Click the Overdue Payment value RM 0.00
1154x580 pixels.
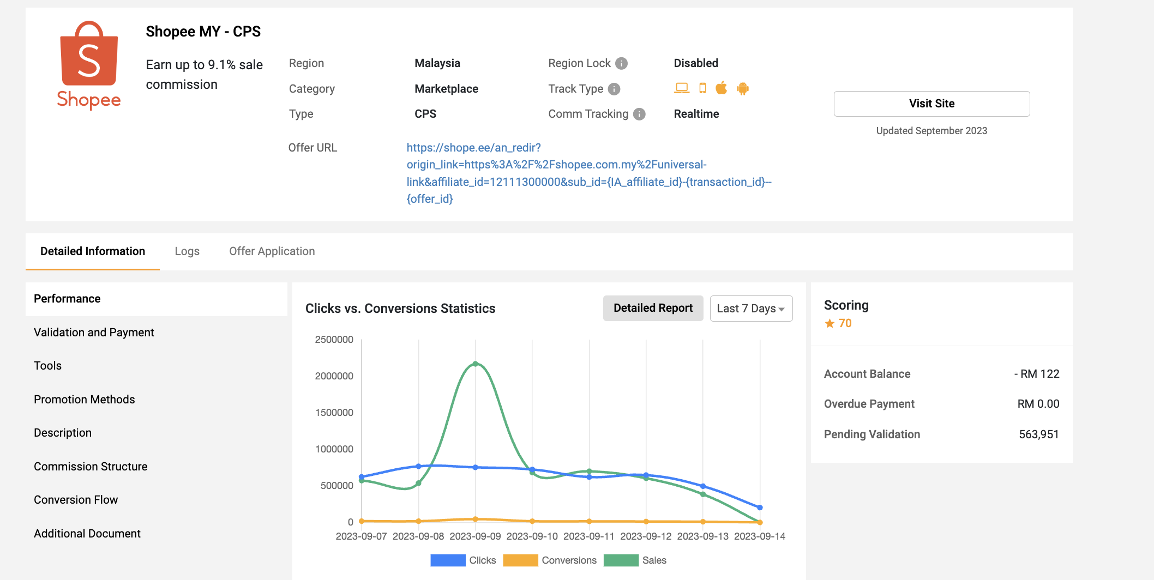(x=1038, y=404)
